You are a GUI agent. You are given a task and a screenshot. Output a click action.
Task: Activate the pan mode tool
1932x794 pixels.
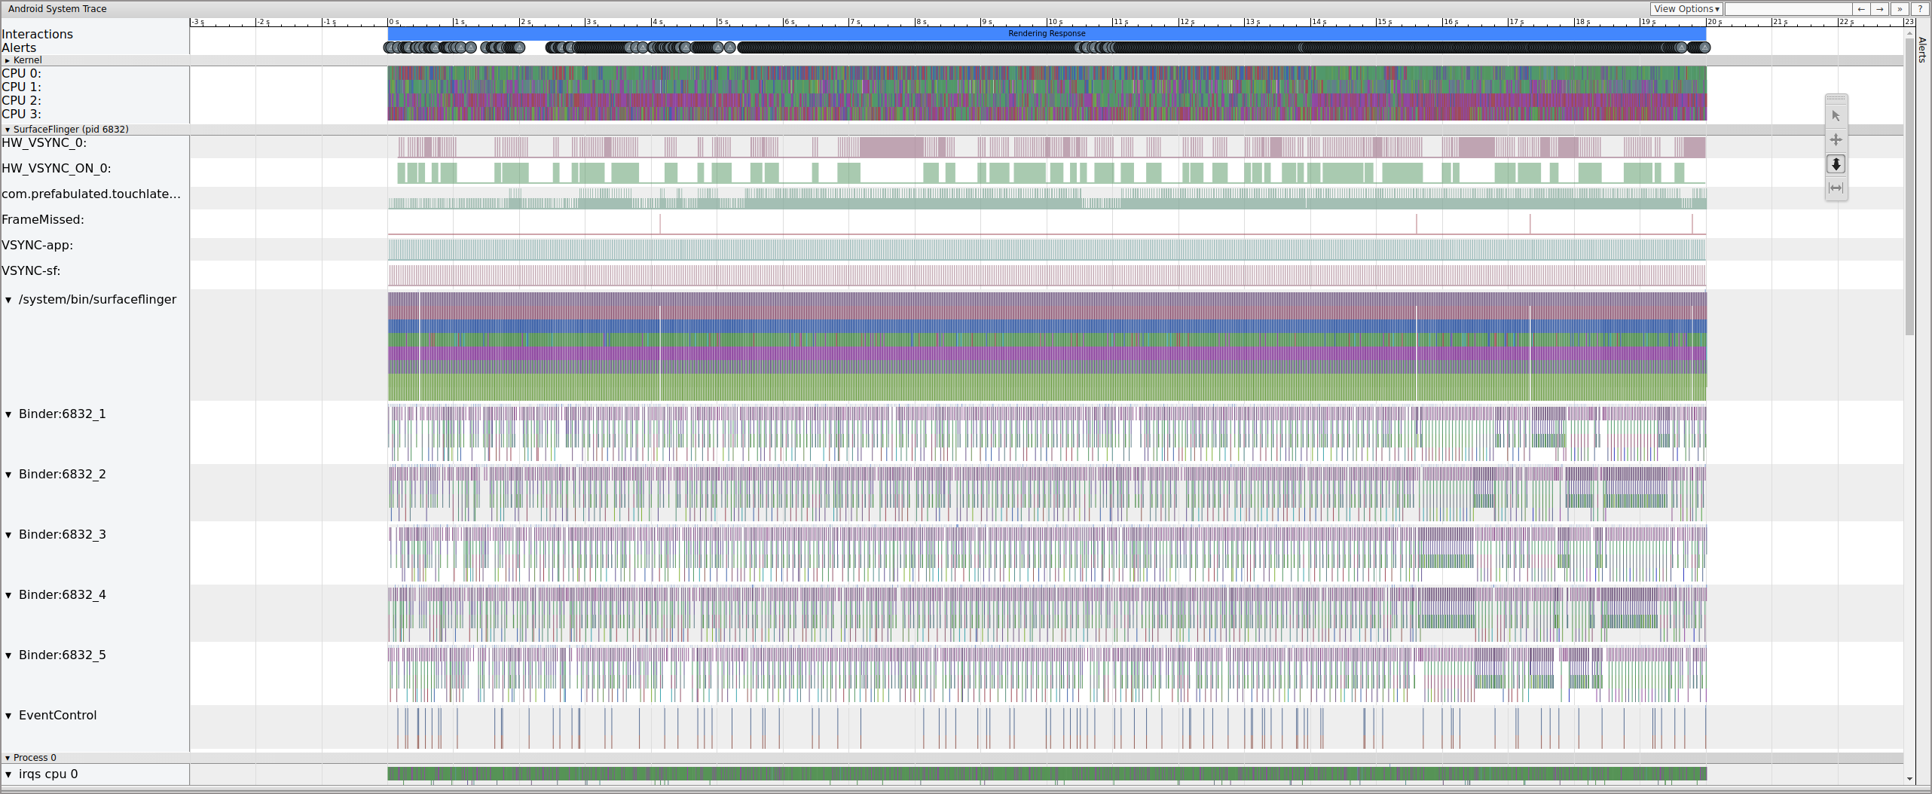(x=1836, y=140)
